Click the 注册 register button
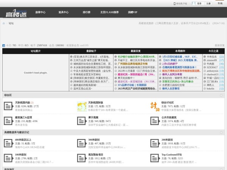Viewport: 227px width, 170px height. pyautogui.click(x=208, y=3)
